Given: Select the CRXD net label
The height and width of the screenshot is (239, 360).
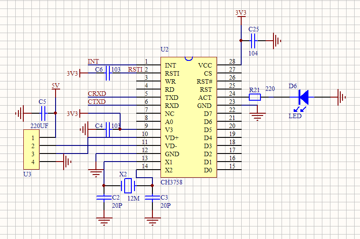Looking at the screenshot, I should pos(97,94).
